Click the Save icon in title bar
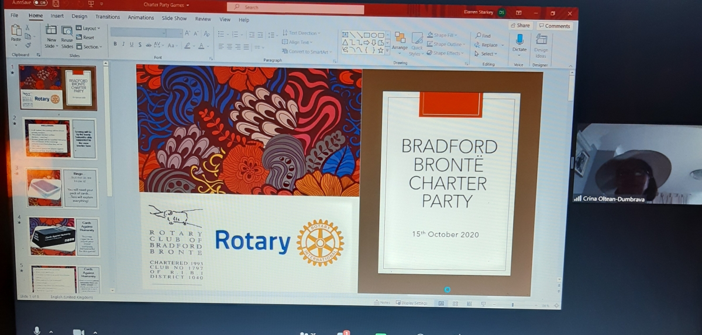The image size is (702, 335). 55,4
